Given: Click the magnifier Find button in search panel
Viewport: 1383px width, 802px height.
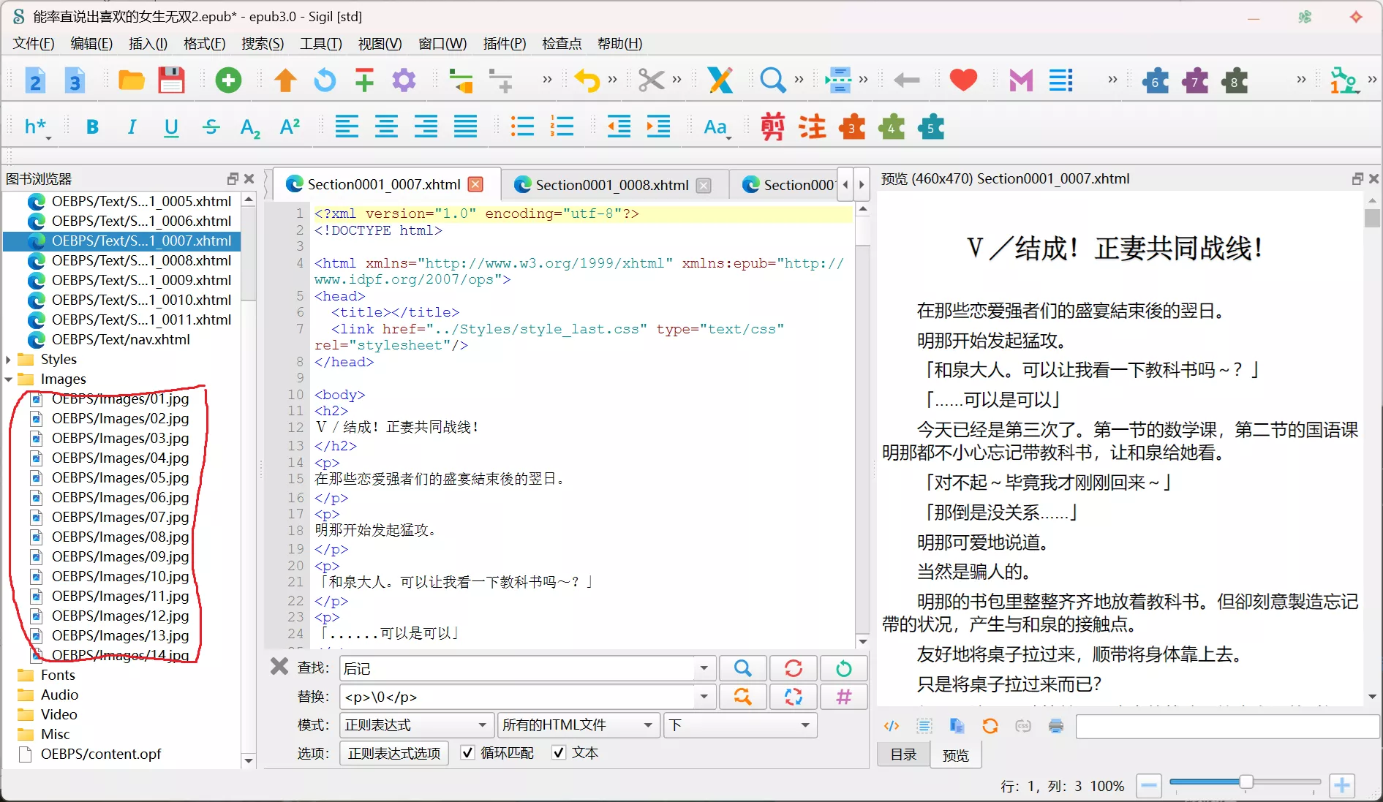Looking at the screenshot, I should (x=742, y=668).
